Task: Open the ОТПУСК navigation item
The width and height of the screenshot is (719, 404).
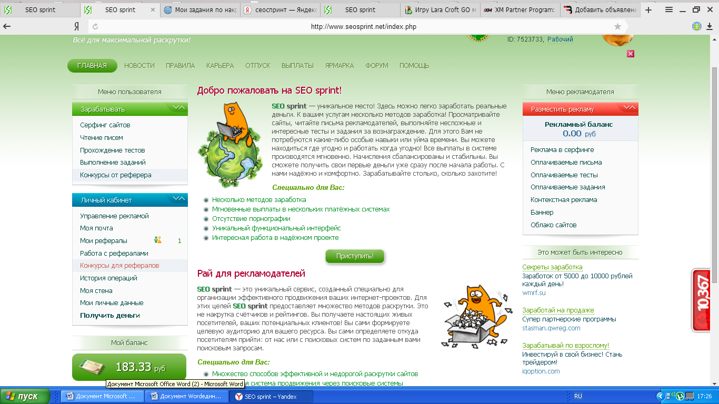Action: (258, 66)
